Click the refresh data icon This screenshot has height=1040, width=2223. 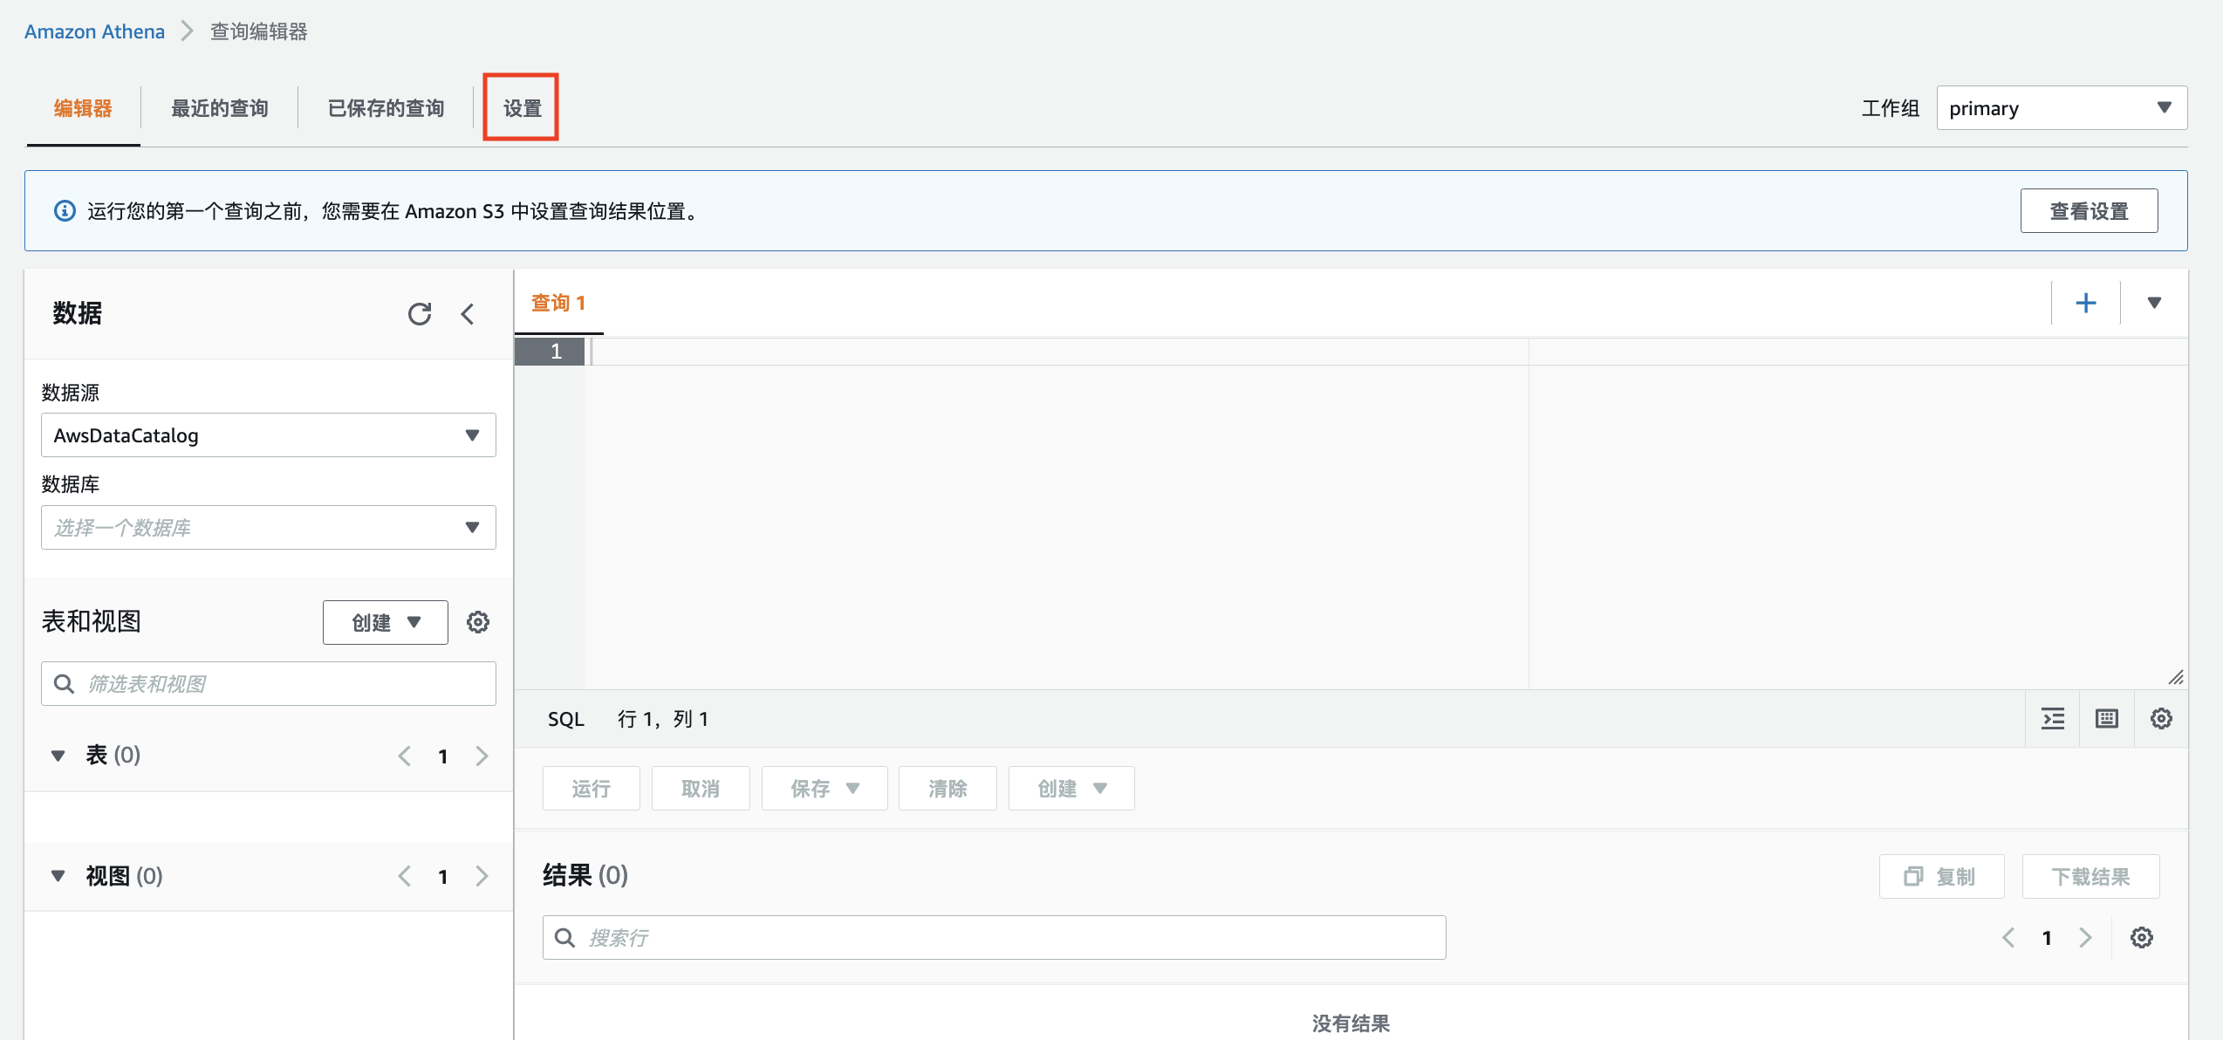[x=420, y=314]
